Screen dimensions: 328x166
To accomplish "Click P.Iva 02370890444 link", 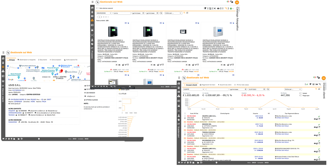I will [17, 90].
